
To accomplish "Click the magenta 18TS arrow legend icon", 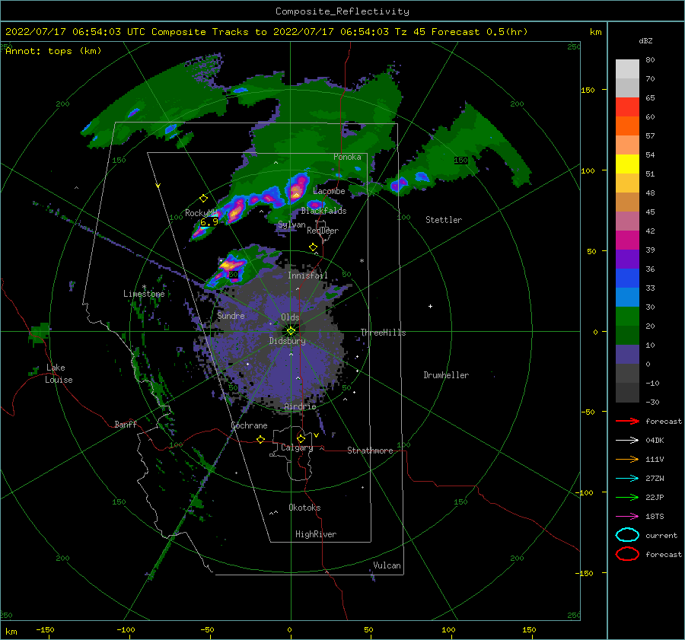I will (627, 517).
